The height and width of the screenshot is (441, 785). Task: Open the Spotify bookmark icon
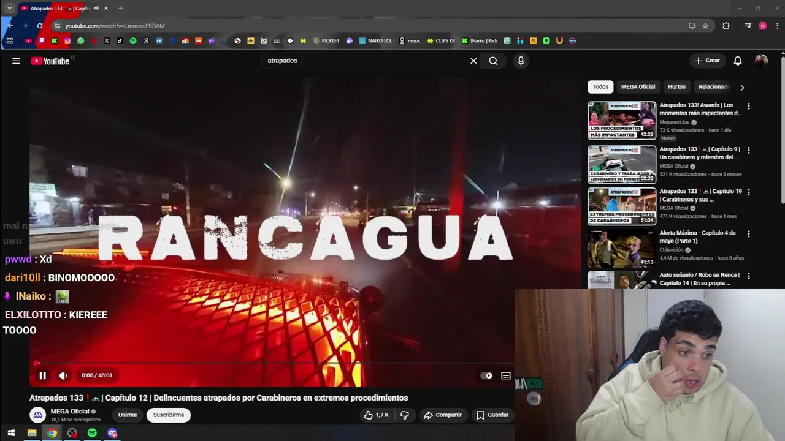tap(133, 41)
